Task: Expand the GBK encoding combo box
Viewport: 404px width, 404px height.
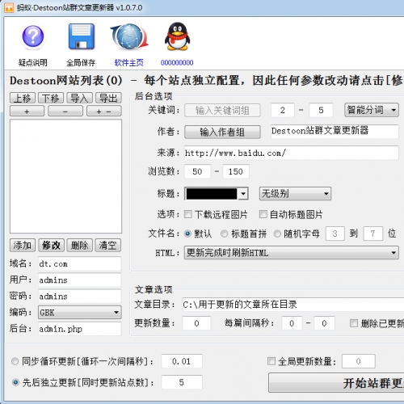Action: click(x=80, y=313)
